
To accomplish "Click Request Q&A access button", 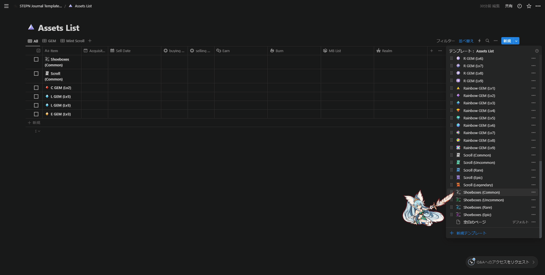I will pyautogui.click(x=501, y=262).
